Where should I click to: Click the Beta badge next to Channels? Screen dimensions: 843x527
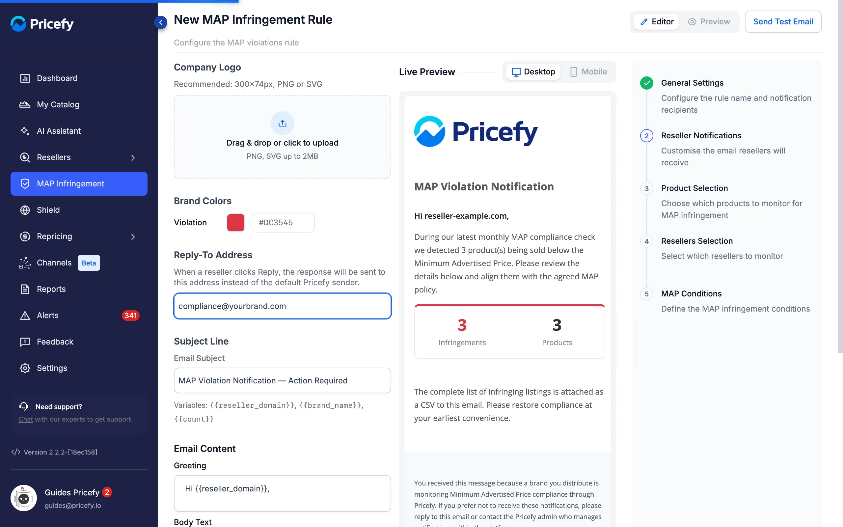point(89,263)
